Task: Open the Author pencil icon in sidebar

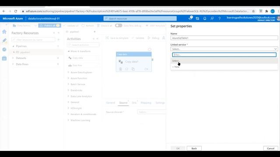Action: (4, 41)
